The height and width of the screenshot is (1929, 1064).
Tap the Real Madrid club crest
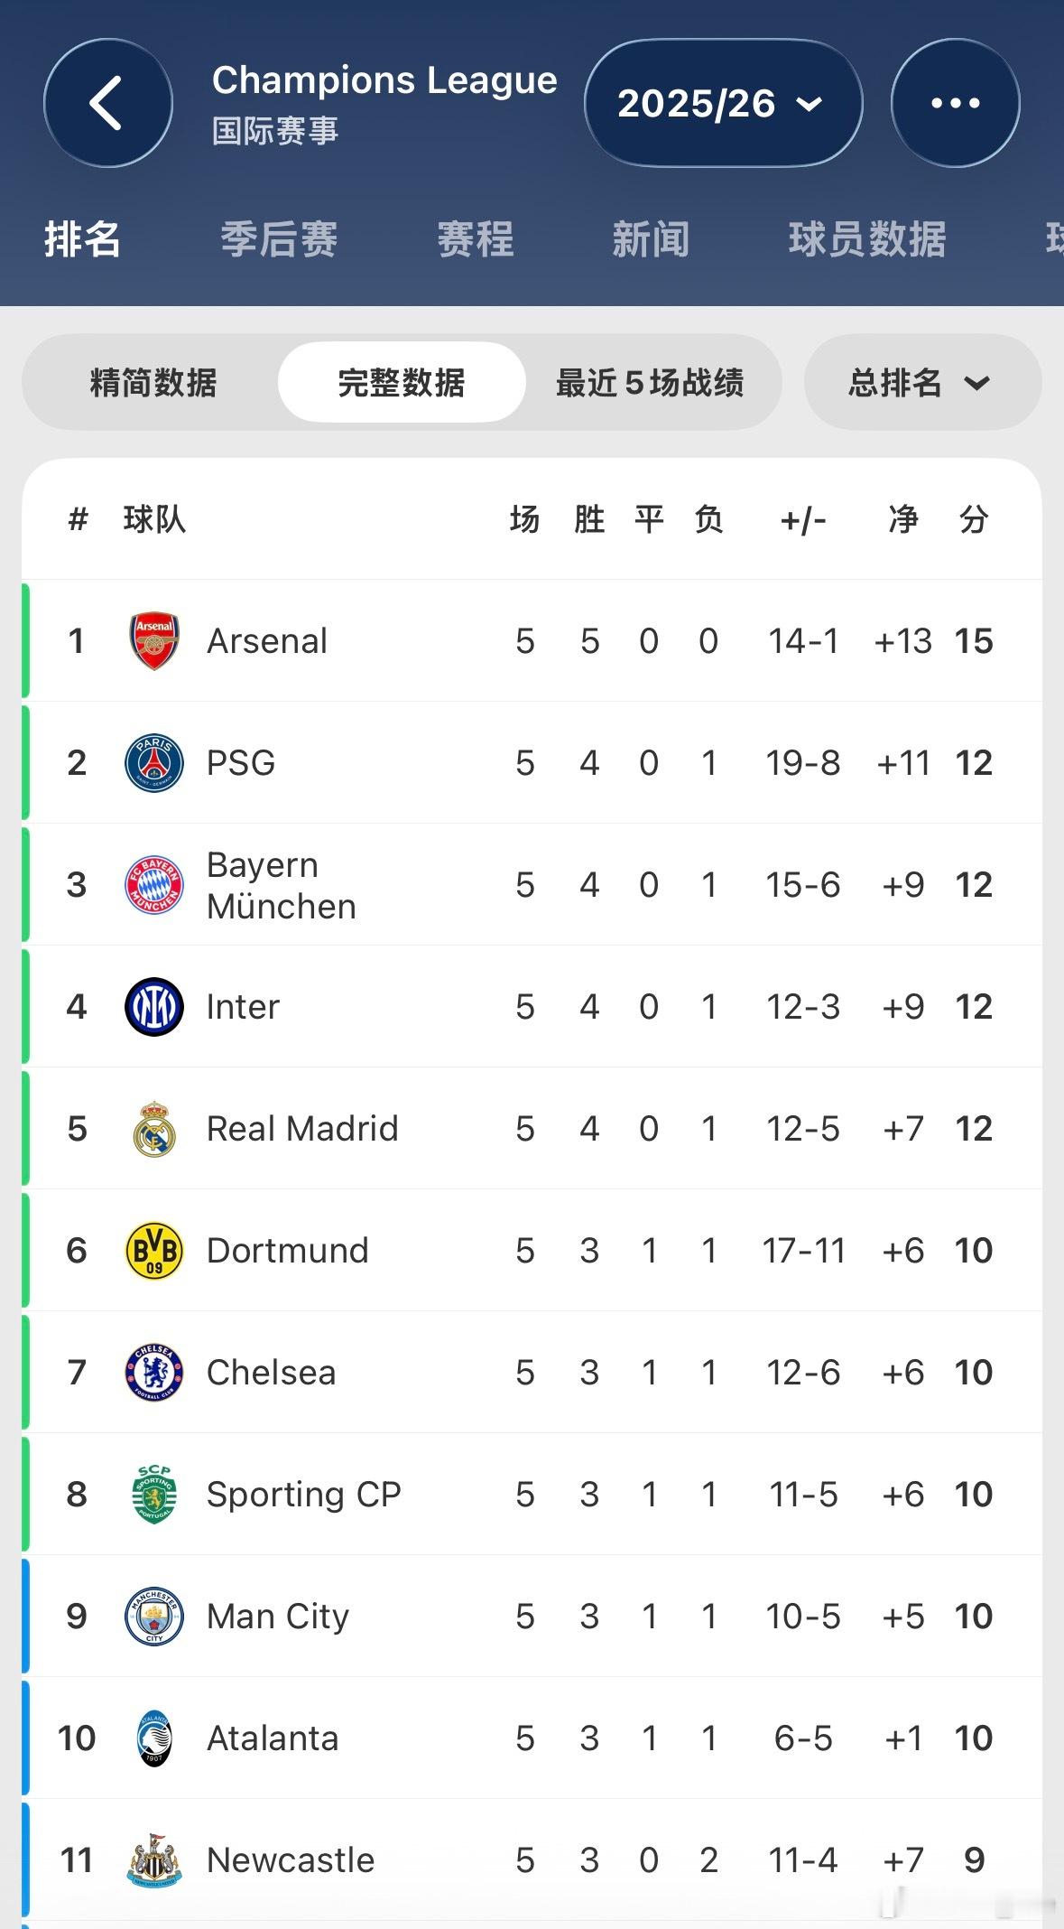coord(154,1129)
